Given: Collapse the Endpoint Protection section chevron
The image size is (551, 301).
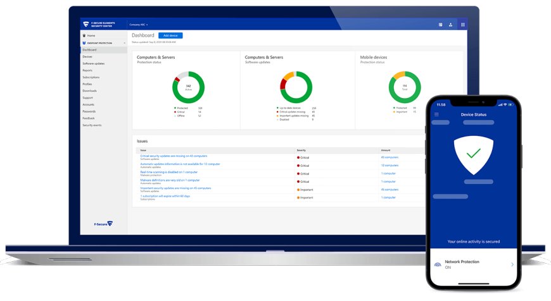Looking at the screenshot, I should pyautogui.click(x=124, y=43).
